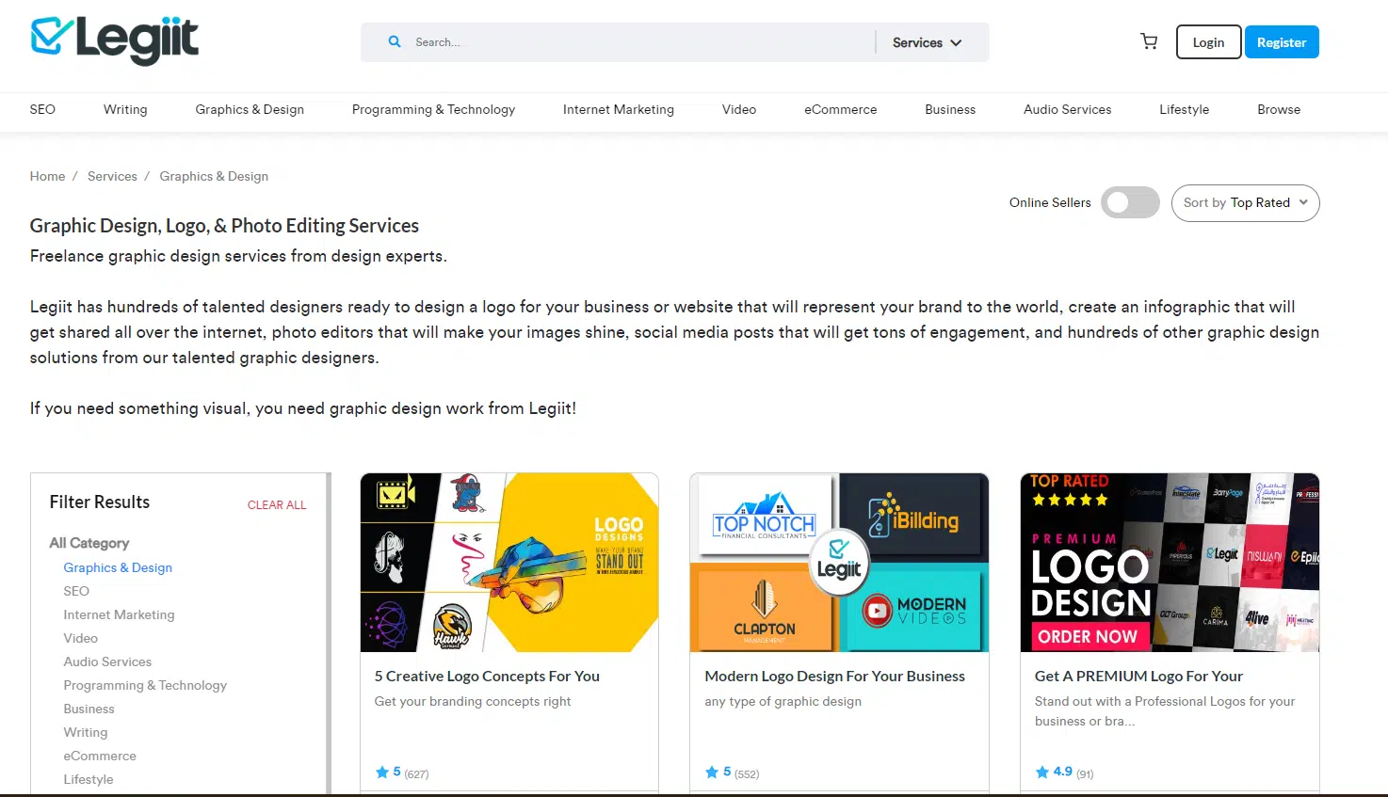
Task: Open the shopping cart
Action: (x=1149, y=41)
